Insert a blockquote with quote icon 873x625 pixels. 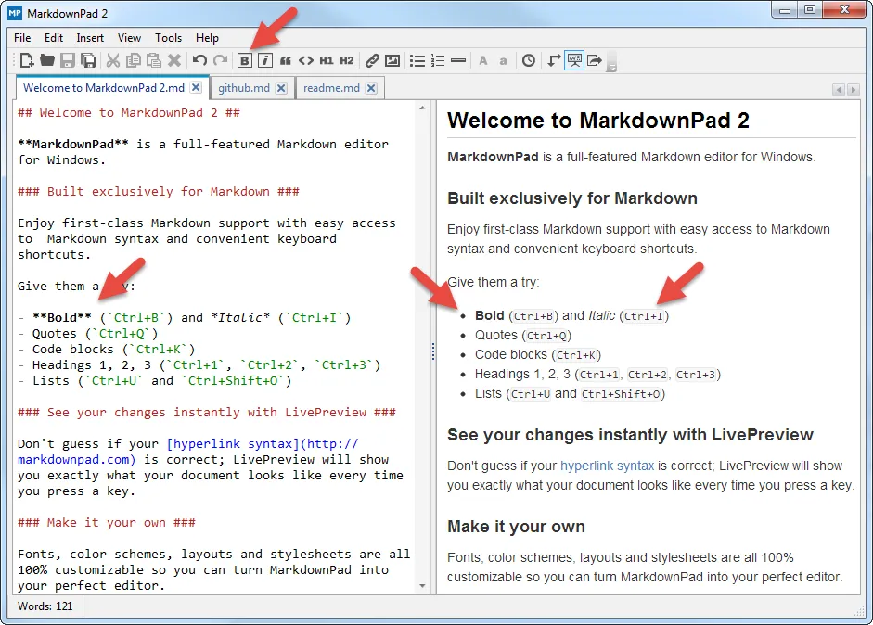(x=286, y=60)
